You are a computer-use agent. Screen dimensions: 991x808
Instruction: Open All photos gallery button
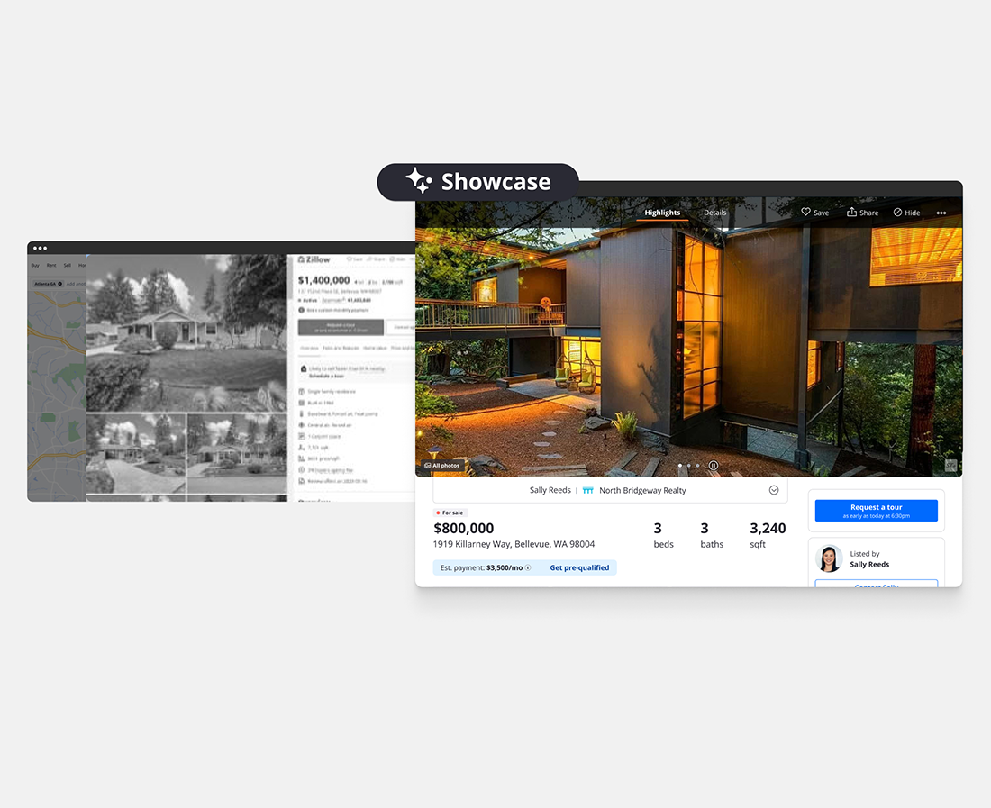(441, 466)
